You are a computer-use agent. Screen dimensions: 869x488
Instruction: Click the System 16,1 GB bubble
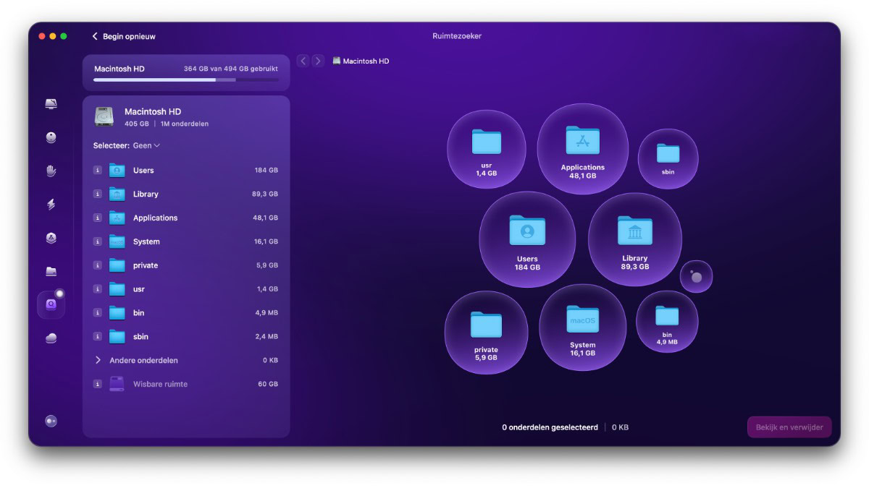(x=583, y=328)
